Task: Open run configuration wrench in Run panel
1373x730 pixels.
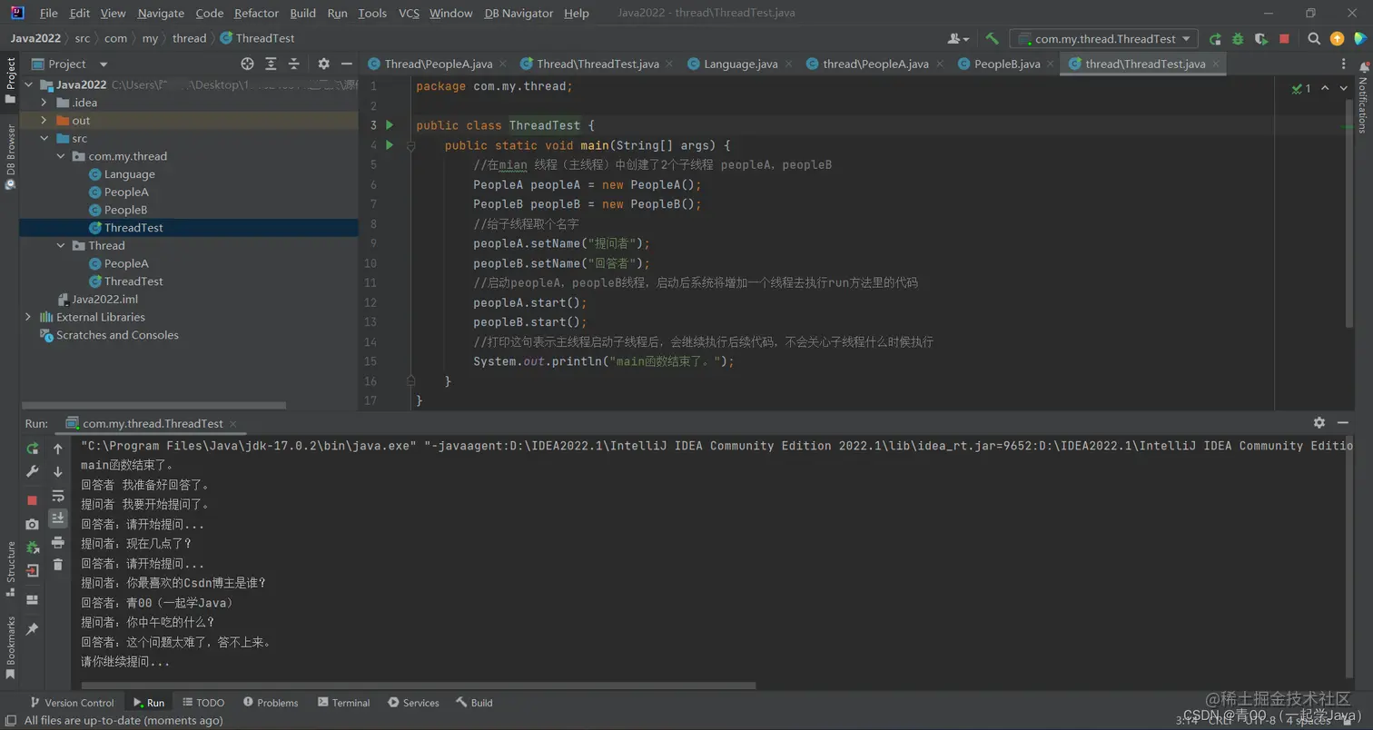Action: (33, 471)
